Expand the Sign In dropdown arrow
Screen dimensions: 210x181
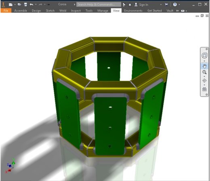(x=161, y=4)
